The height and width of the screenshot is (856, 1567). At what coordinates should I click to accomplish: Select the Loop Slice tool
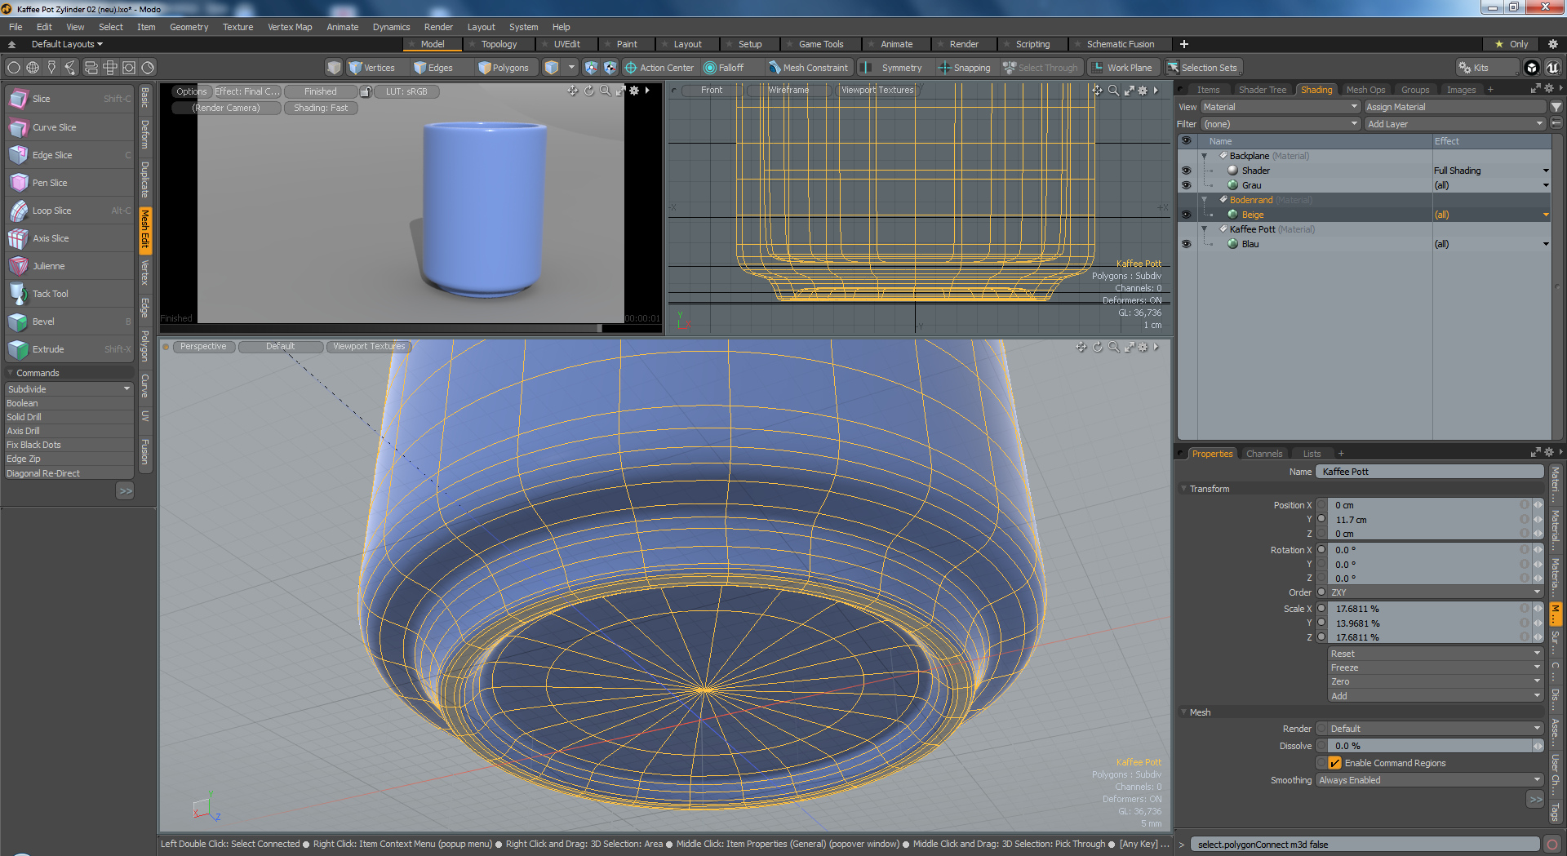tap(51, 211)
